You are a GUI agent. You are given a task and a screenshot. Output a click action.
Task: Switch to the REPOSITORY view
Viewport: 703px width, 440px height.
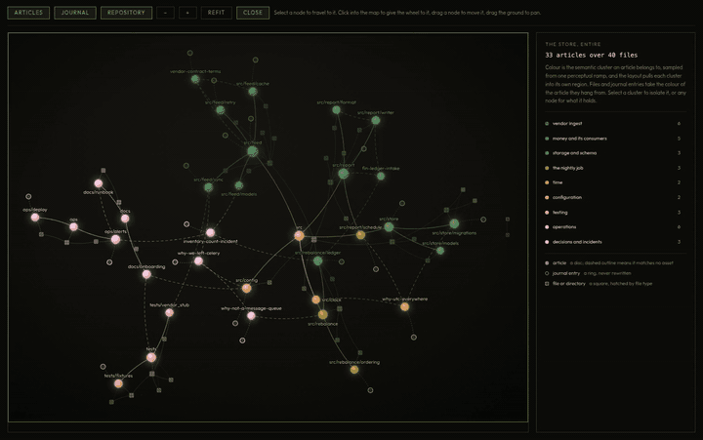[126, 13]
